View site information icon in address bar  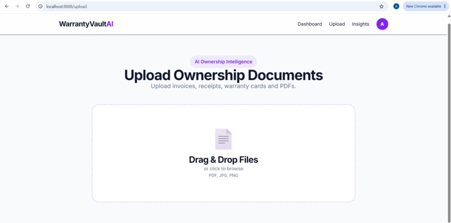tap(40, 6)
